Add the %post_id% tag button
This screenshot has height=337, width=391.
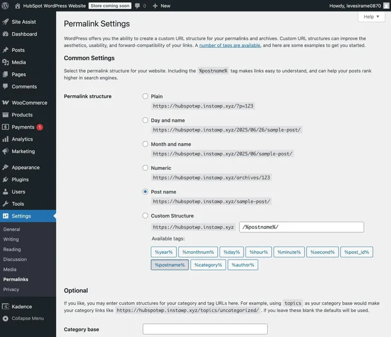coord(357,252)
